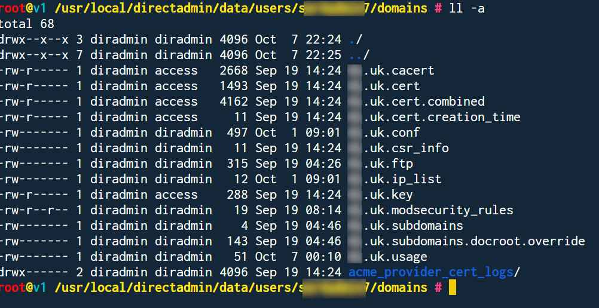Click the .uk.cert.creation_time file name

click(441, 117)
